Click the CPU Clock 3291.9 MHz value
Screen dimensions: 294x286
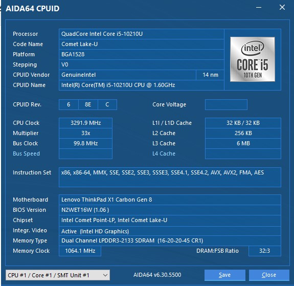click(x=86, y=123)
